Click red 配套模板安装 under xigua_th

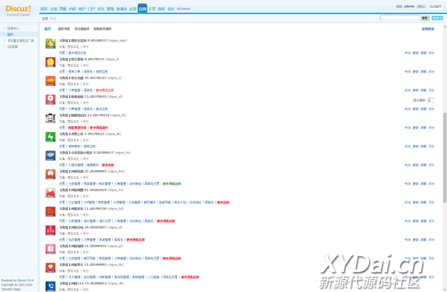point(77,128)
